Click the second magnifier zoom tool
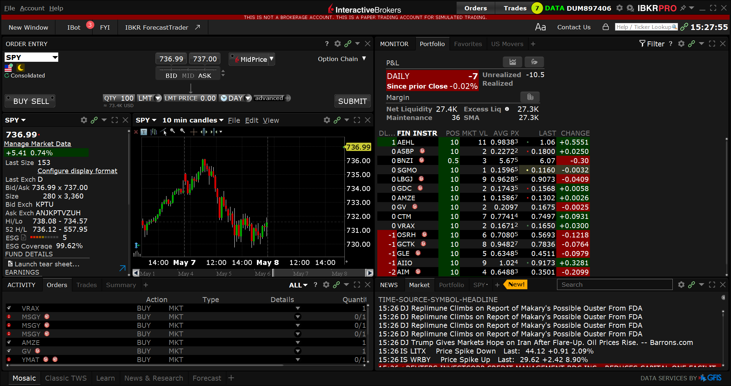This screenshot has height=386, width=731. 183,131
